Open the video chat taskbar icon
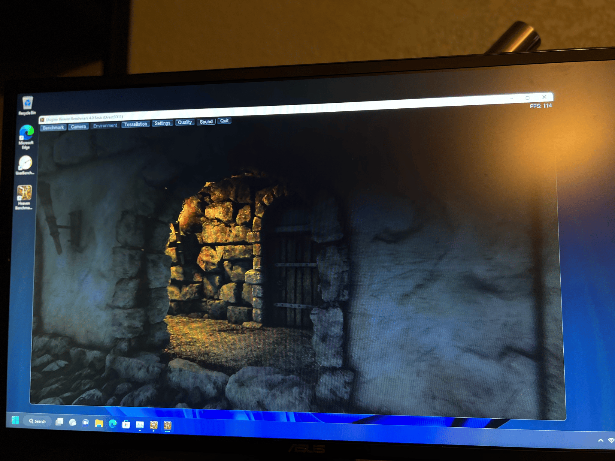This screenshot has width=615, height=461. point(86,423)
